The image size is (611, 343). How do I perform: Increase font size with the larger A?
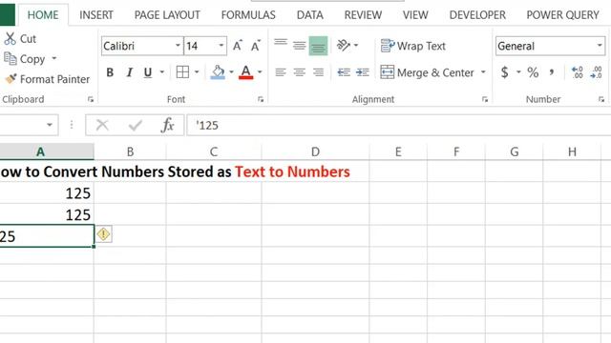click(x=238, y=46)
